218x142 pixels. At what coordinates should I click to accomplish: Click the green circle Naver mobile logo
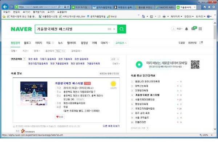pos(139,65)
